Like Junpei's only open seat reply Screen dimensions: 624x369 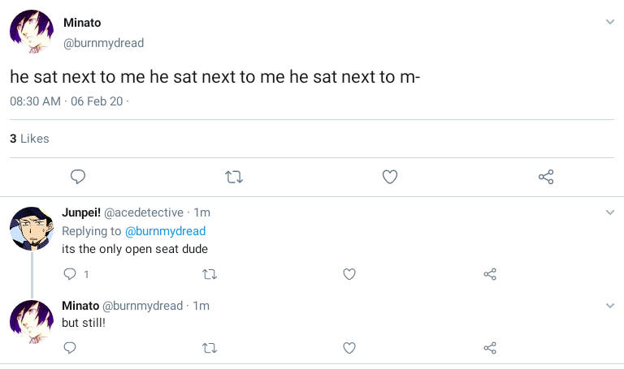[x=349, y=274]
